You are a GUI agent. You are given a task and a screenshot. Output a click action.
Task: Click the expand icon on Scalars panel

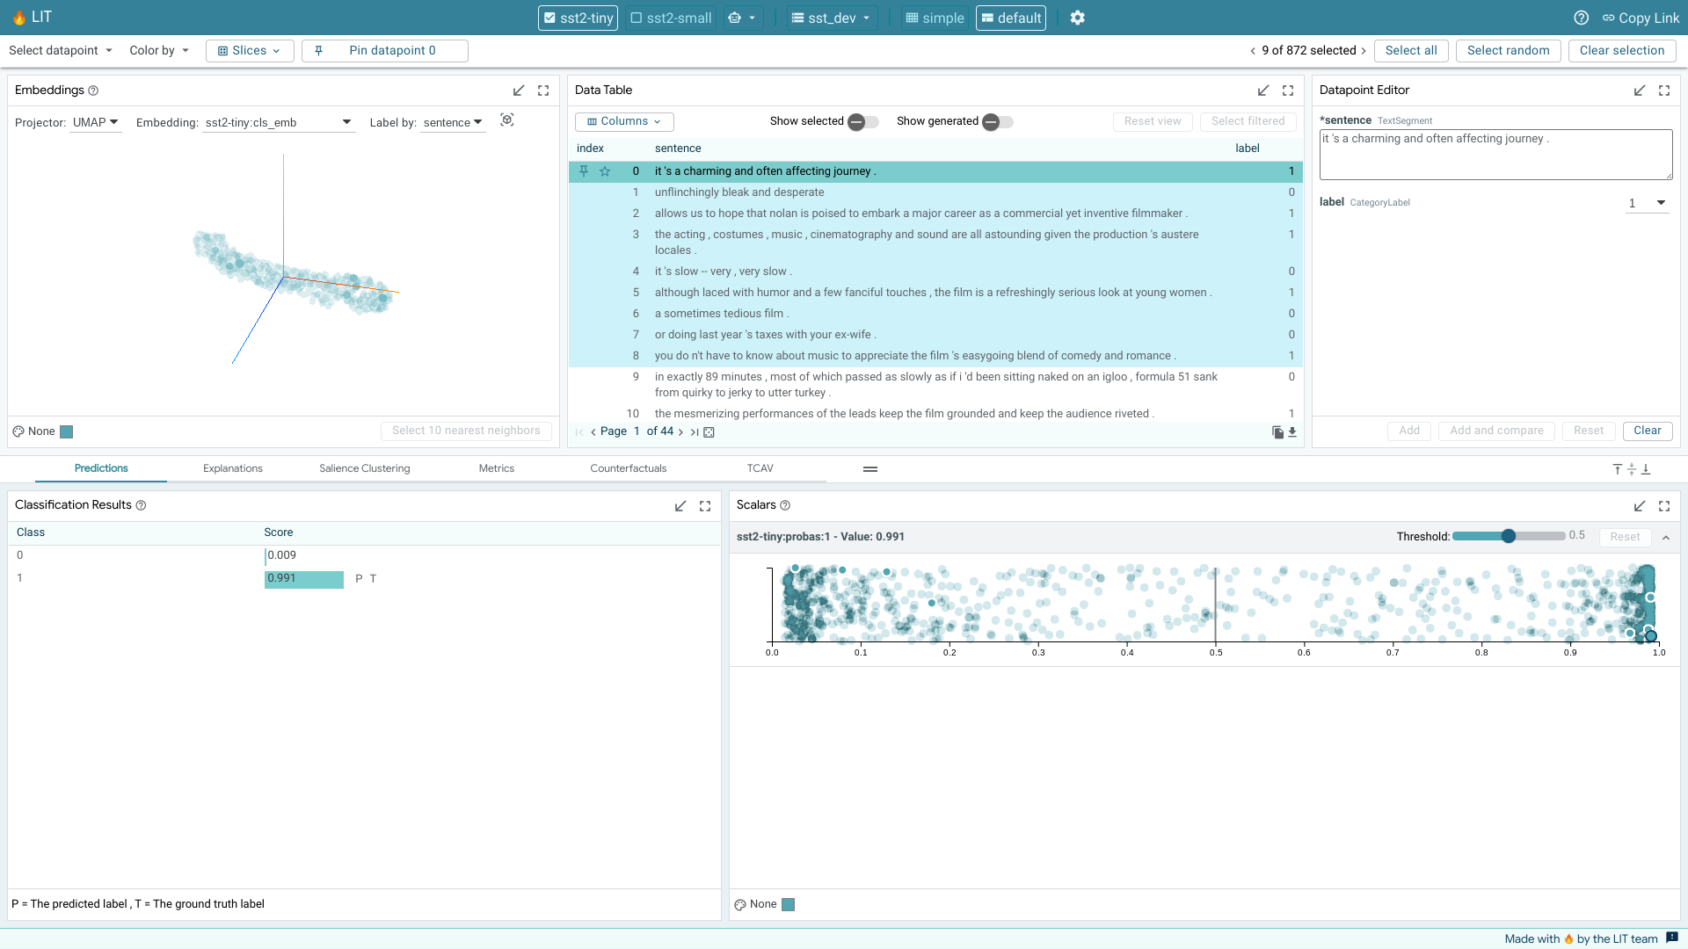pos(1665,504)
